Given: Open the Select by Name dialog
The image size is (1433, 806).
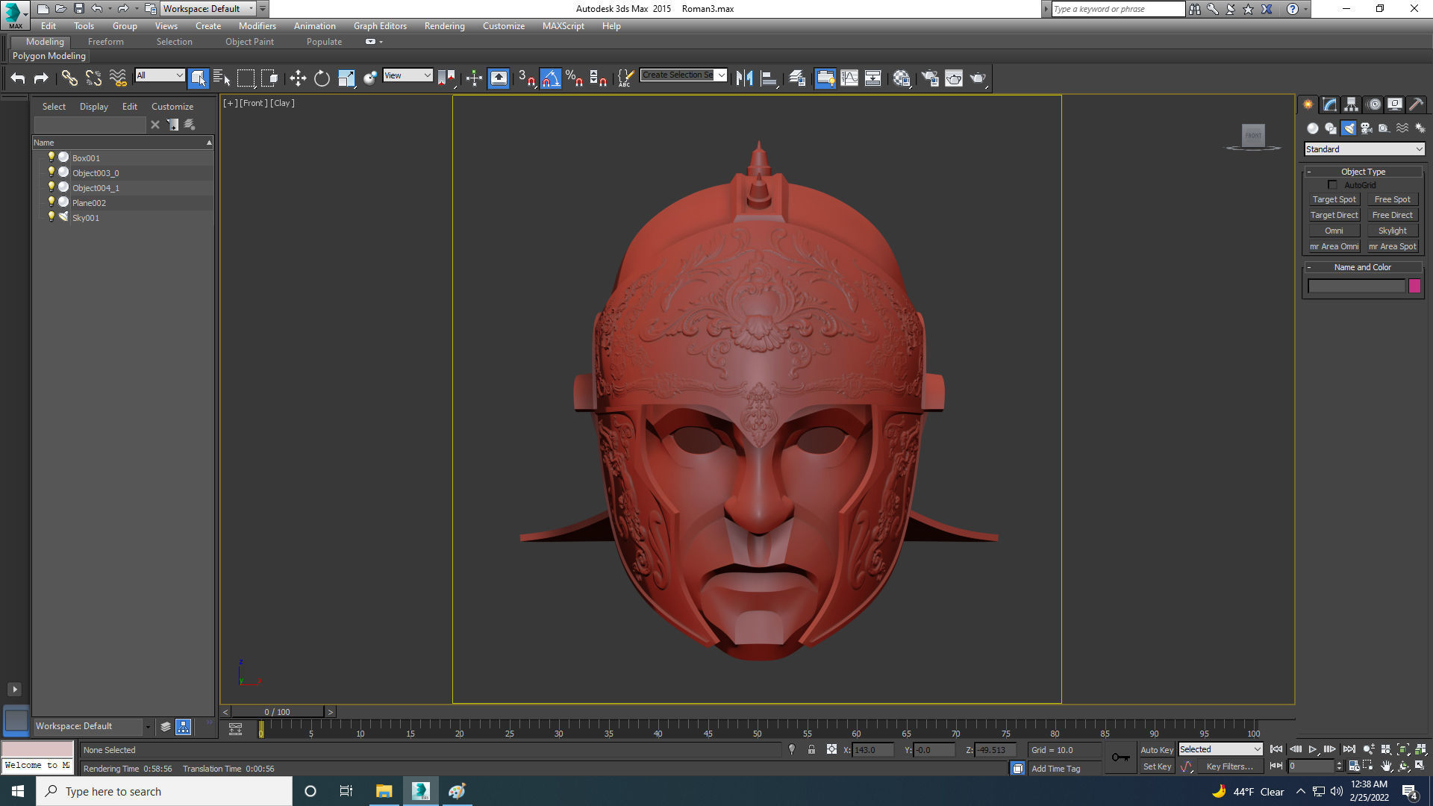Looking at the screenshot, I should (222, 78).
